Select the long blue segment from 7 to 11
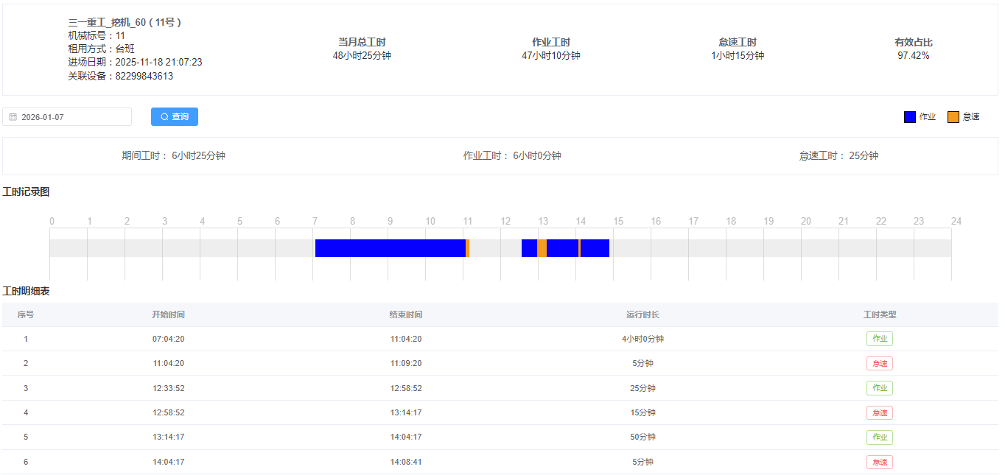Viewport: 1005px width, 475px height. click(x=390, y=248)
